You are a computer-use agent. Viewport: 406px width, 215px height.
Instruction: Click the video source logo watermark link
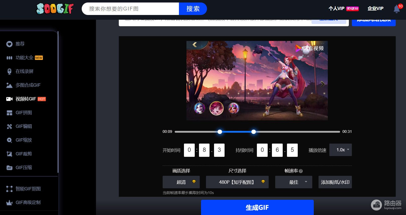pos(310,48)
